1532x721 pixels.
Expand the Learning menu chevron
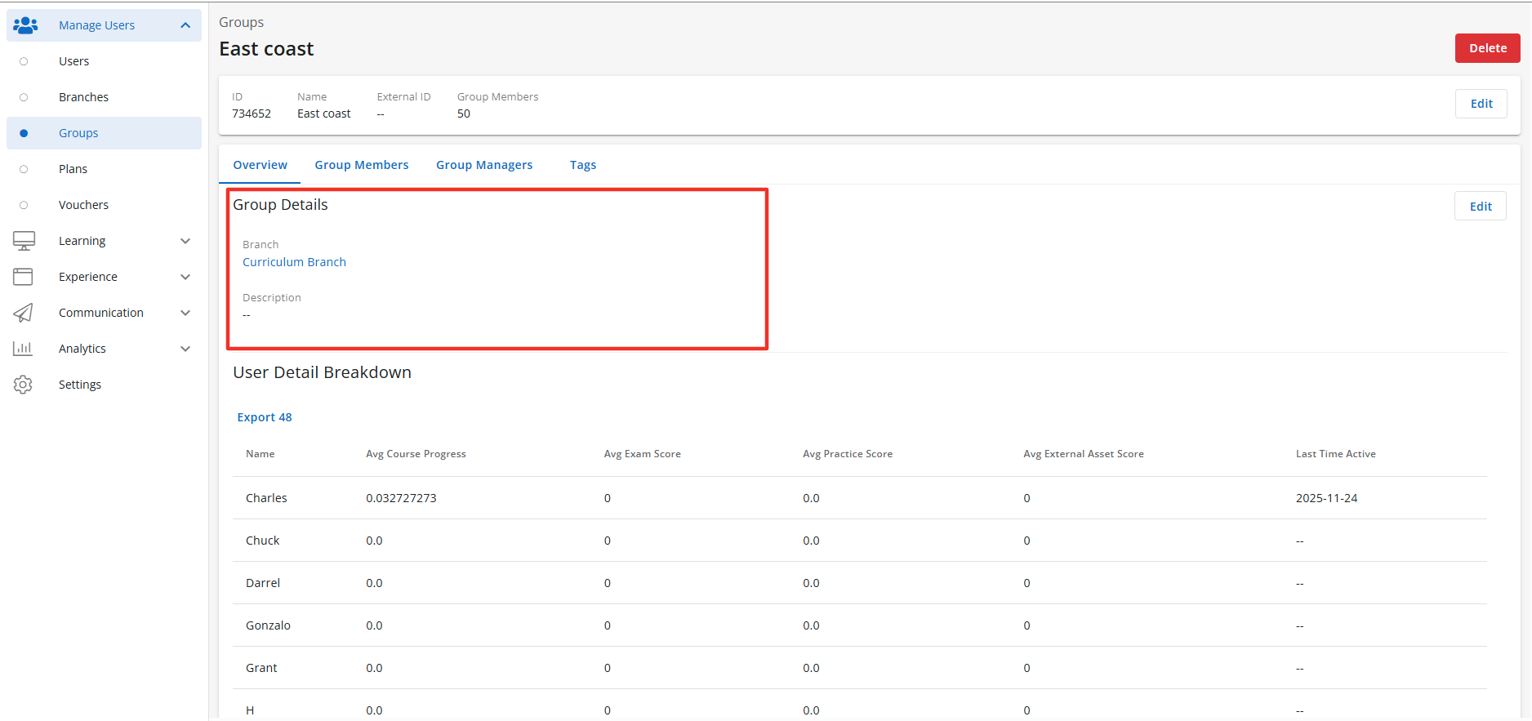tap(185, 241)
